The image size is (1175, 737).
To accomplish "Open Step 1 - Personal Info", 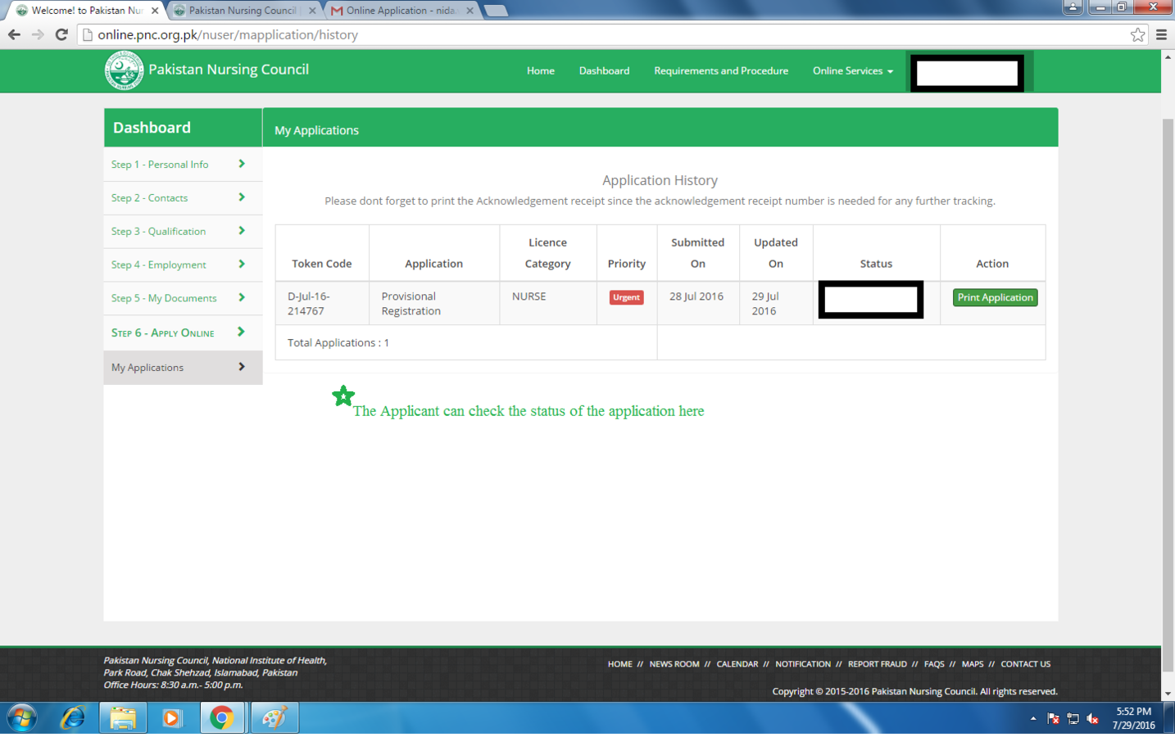I will tap(160, 165).
